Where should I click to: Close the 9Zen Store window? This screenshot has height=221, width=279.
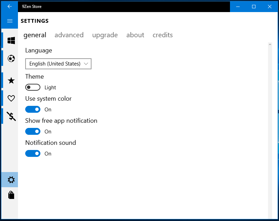[270, 7]
